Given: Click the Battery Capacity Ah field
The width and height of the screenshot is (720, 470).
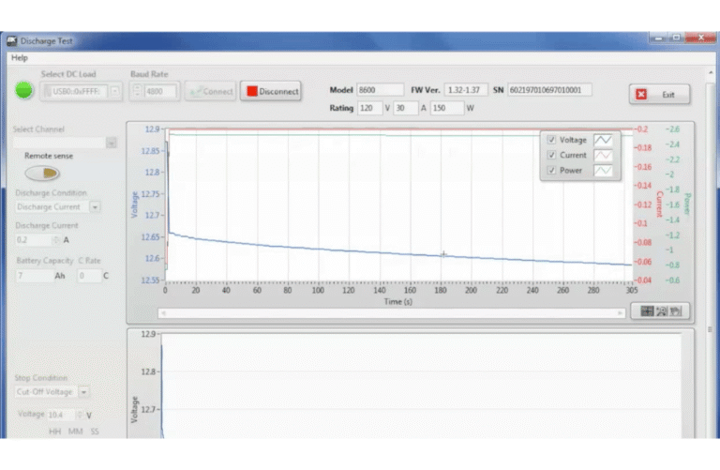Looking at the screenshot, I should pos(34,276).
